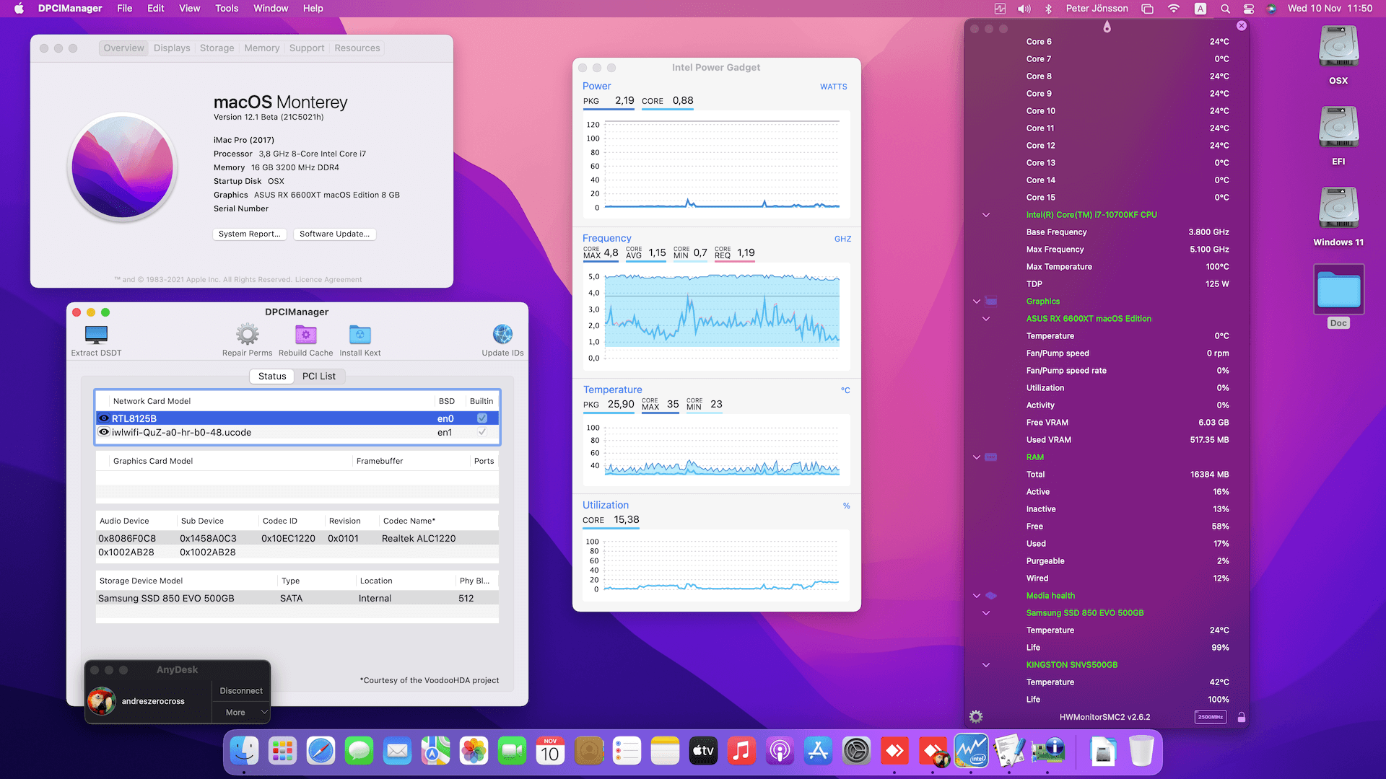The width and height of the screenshot is (1386, 779).
Task: Click DPCIManager icon in the Dock
Action: pos(1047,752)
